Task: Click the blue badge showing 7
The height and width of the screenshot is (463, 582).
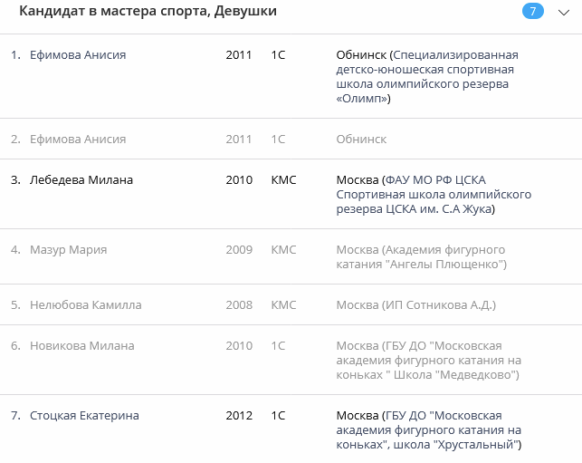Action: [532, 12]
